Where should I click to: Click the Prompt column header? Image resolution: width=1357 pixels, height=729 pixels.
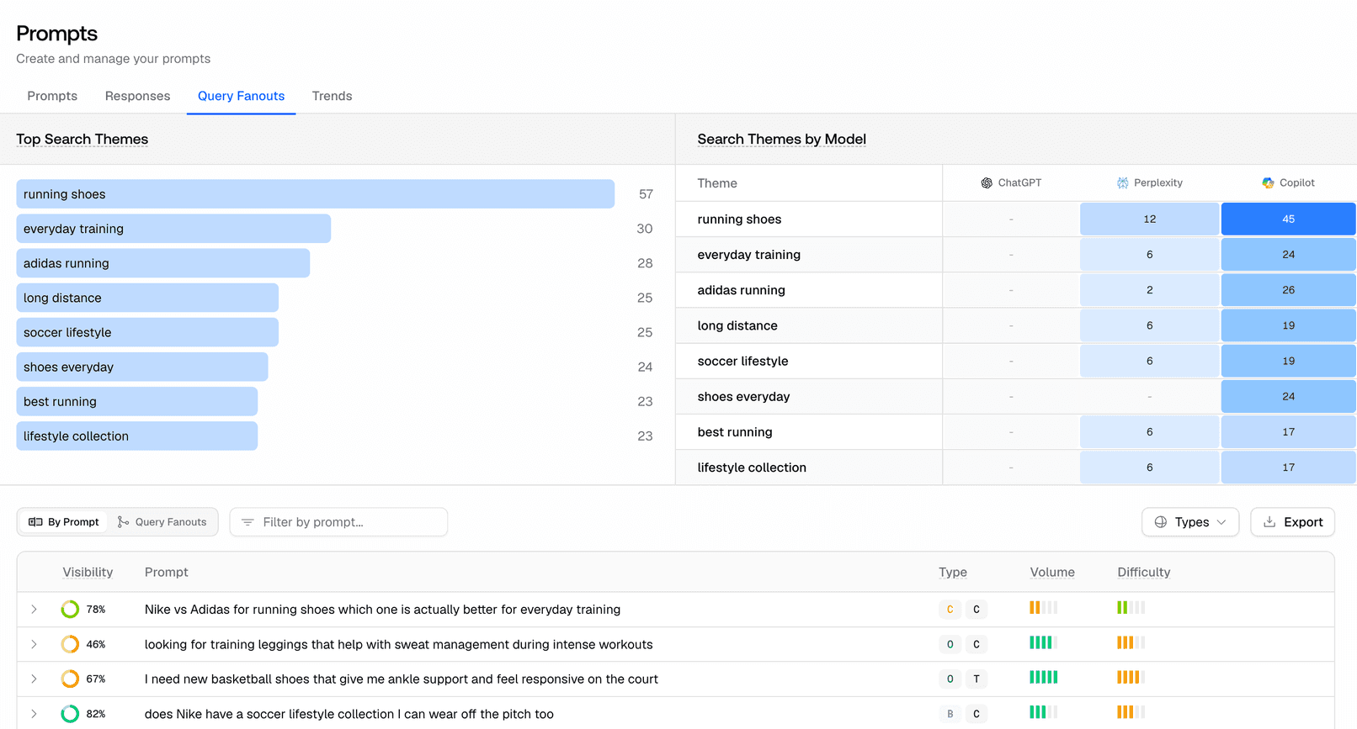click(166, 573)
